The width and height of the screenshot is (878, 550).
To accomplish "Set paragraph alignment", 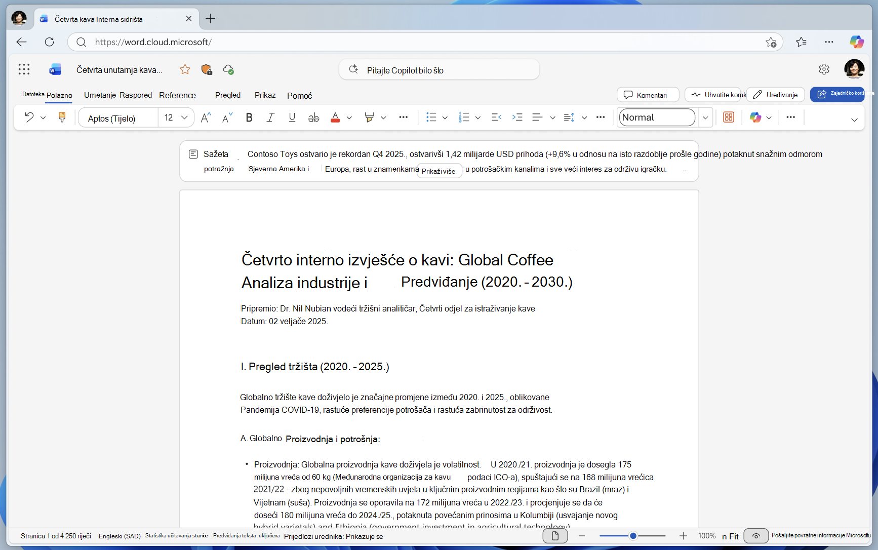I will (x=538, y=117).
